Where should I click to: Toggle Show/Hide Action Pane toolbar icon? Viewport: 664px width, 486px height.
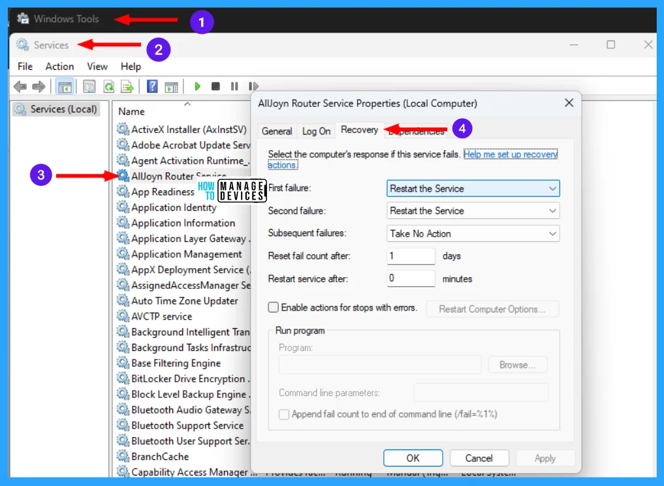172,87
